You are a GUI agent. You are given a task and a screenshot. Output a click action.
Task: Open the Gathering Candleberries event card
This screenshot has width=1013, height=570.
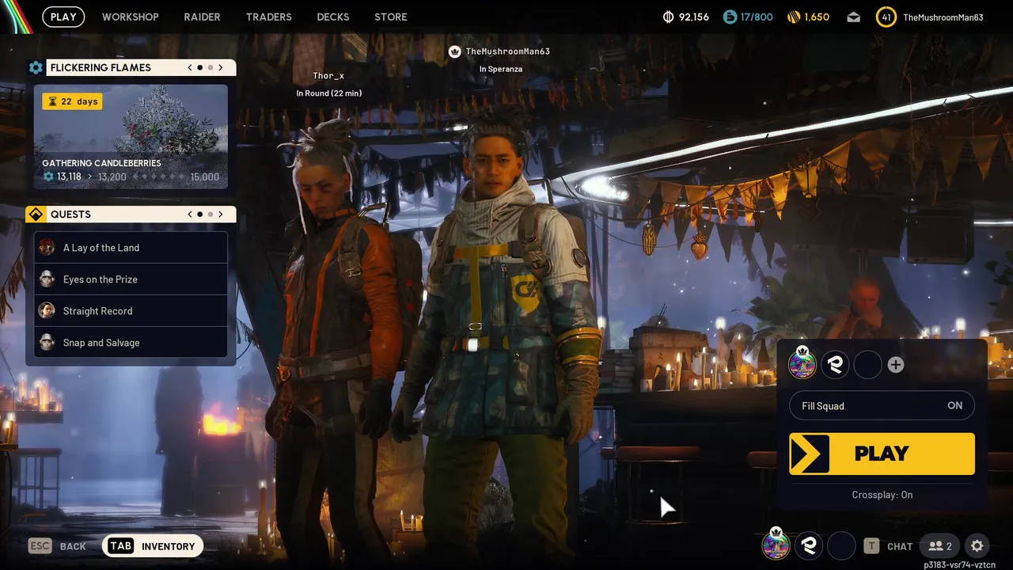point(131,137)
